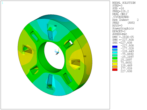The image size is (147, 110).
Task: Click the 'DMX =.281E-05' text
Action: (123, 37)
